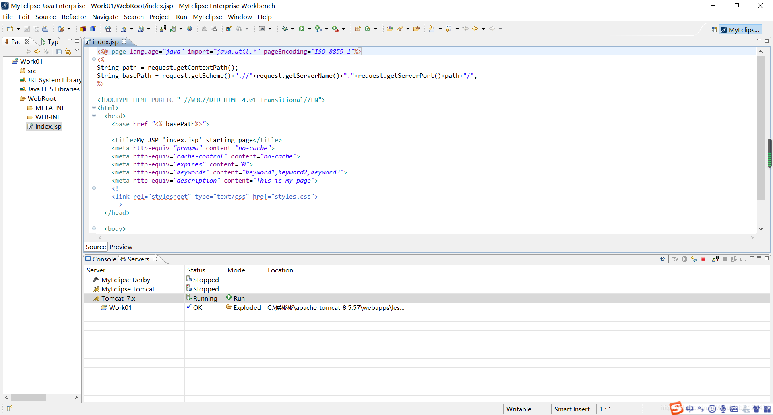Select index.jsp in Package Explorer
773x415 pixels.
pos(44,126)
